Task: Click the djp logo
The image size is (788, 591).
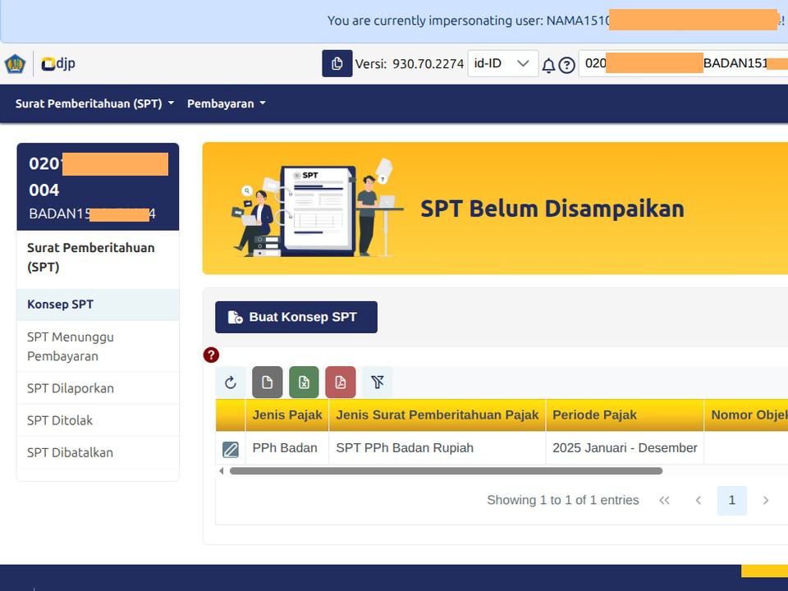Action: click(58, 64)
